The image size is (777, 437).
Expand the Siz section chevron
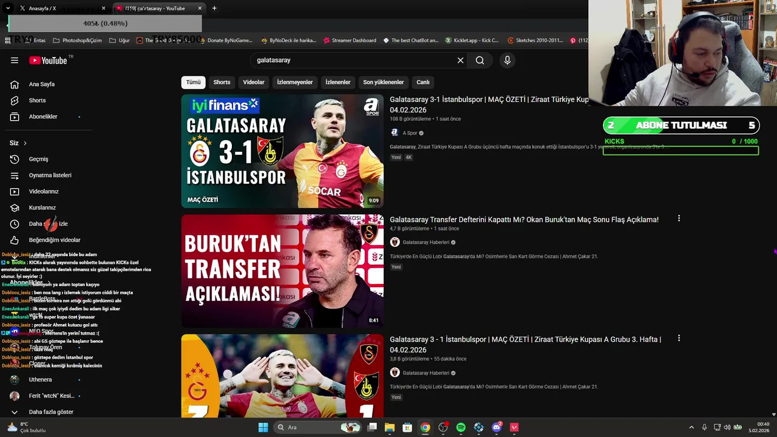point(25,143)
